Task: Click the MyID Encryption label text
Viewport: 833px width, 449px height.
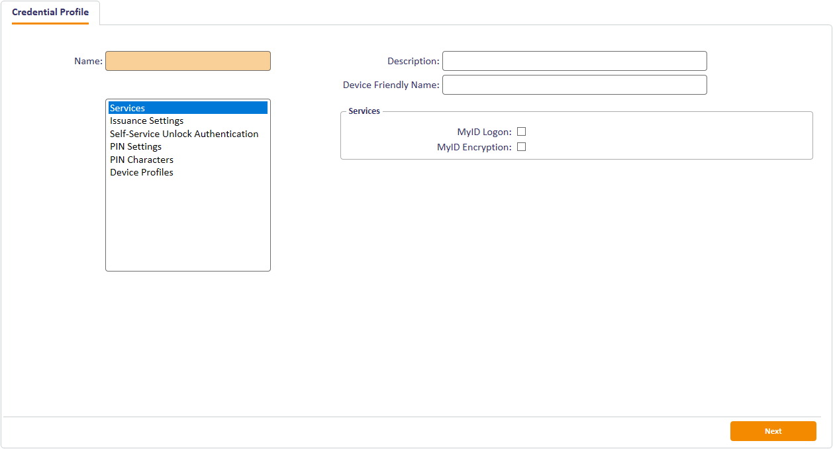Action: coord(474,147)
